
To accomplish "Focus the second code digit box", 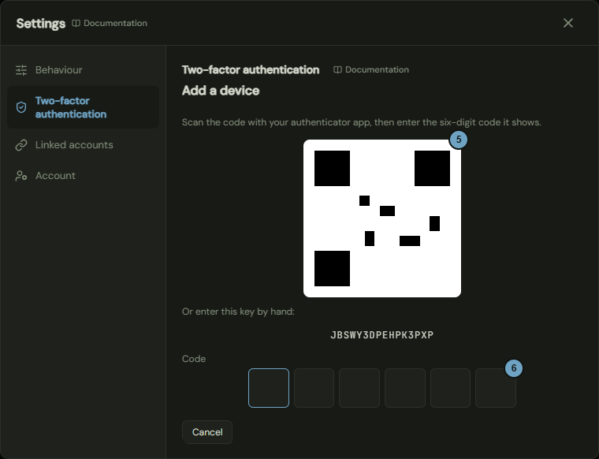I will (x=314, y=388).
